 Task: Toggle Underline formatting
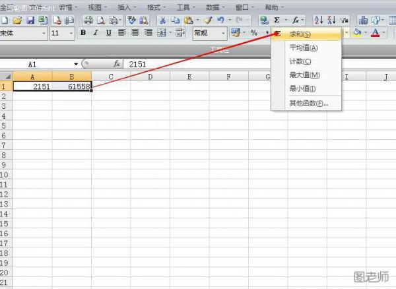pos(109,33)
